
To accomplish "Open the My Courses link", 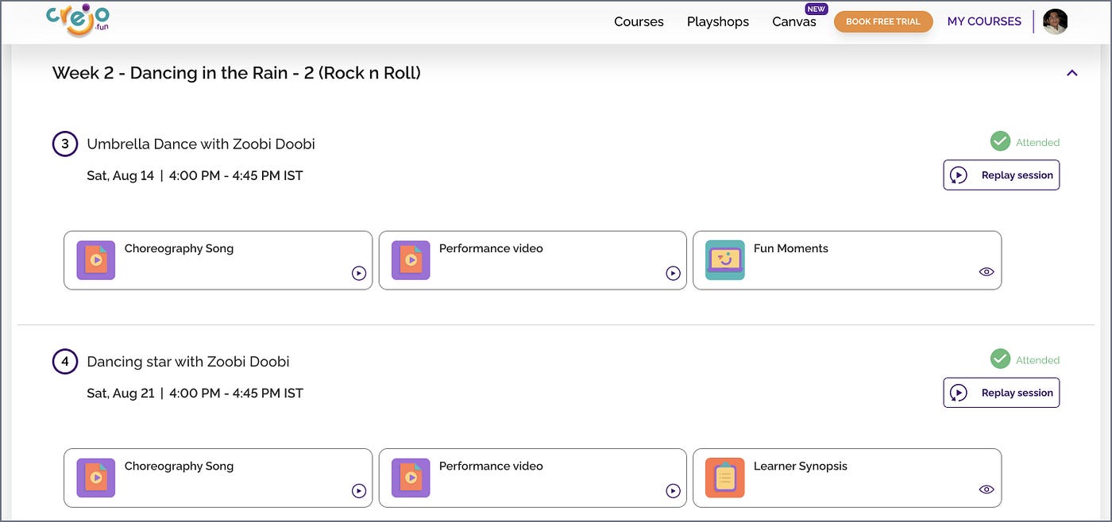I will 984,21.
